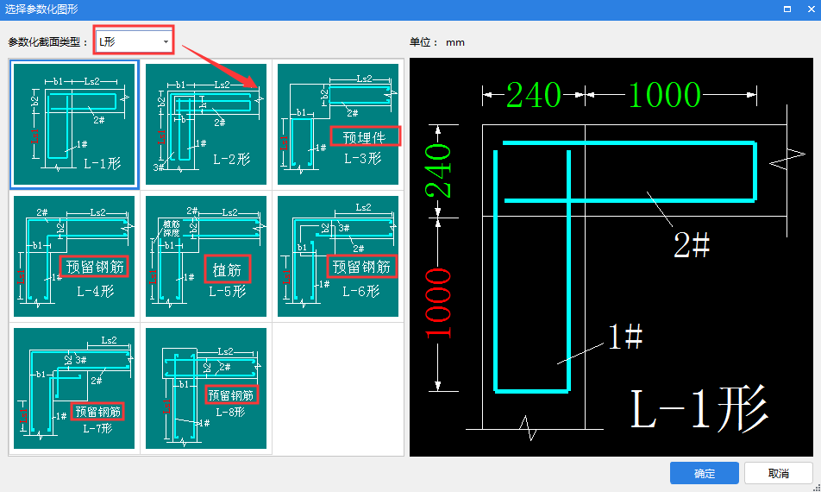Select the L-4形 reserved rebar thumbnail
This screenshot has width=821, height=492.
(74, 255)
